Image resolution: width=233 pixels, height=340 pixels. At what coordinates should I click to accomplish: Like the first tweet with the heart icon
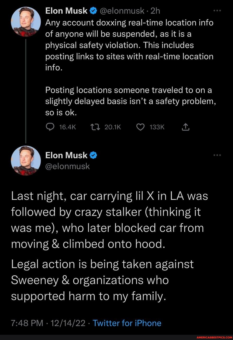[141, 127]
